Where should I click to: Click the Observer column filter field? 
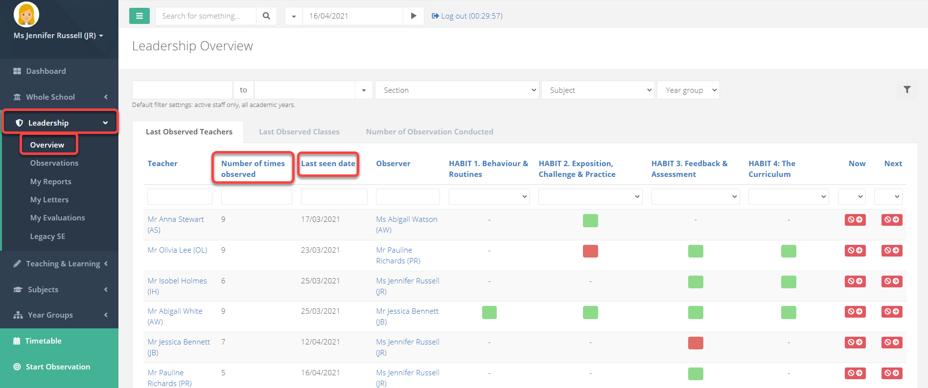[x=408, y=196]
